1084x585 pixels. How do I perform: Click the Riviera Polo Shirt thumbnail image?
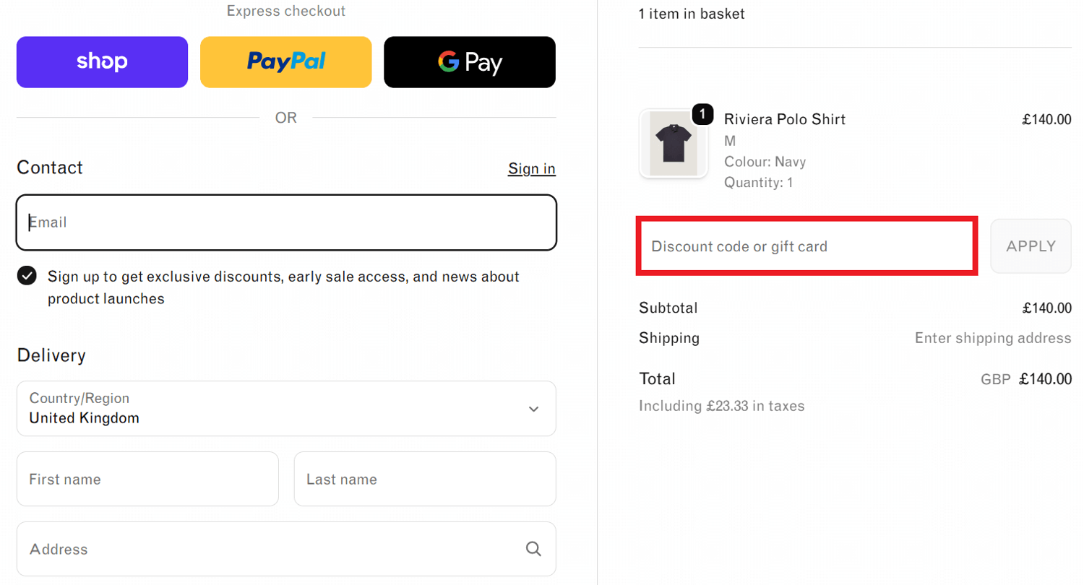pos(673,144)
